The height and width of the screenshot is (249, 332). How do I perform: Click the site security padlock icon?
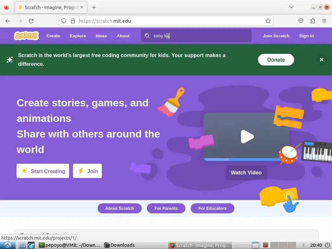[73, 21]
